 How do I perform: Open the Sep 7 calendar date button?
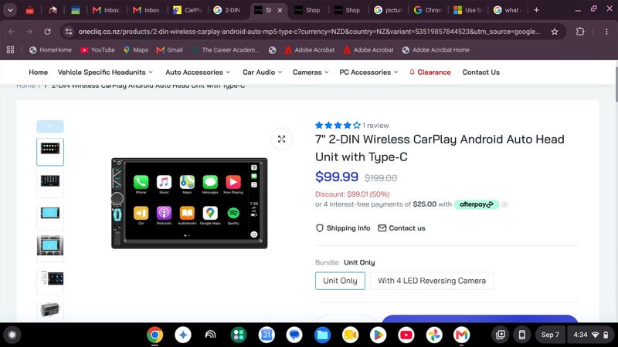[550, 335]
